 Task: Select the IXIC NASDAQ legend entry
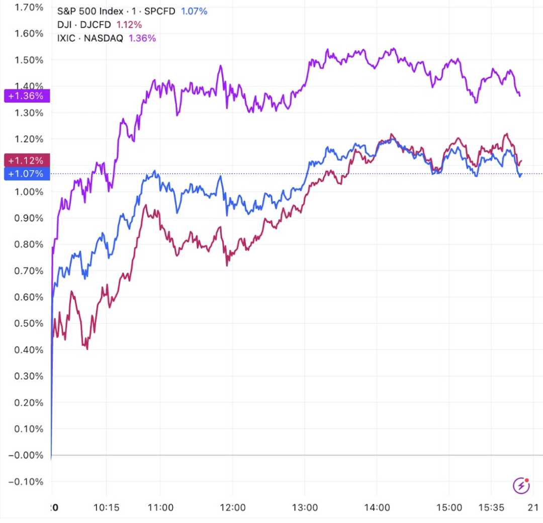[x=89, y=38]
